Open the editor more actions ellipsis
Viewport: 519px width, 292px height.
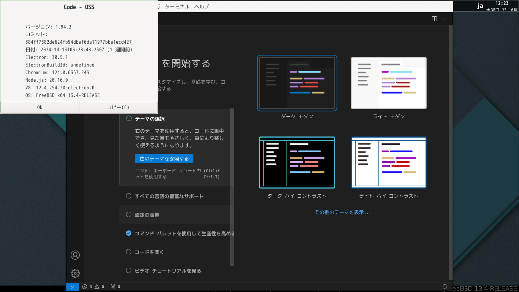click(444, 19)
